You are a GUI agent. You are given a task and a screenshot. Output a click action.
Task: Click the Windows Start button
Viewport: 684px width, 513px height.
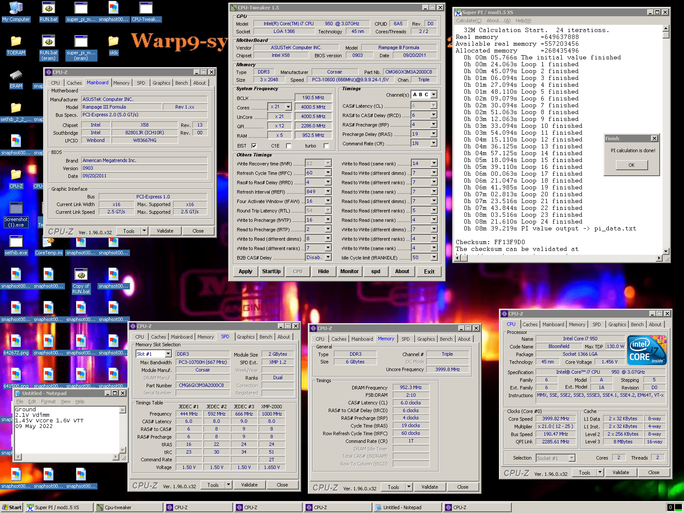12,507
